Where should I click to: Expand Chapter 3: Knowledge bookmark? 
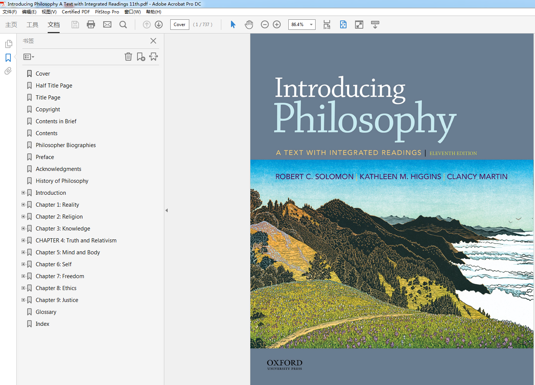coord(23,229)
